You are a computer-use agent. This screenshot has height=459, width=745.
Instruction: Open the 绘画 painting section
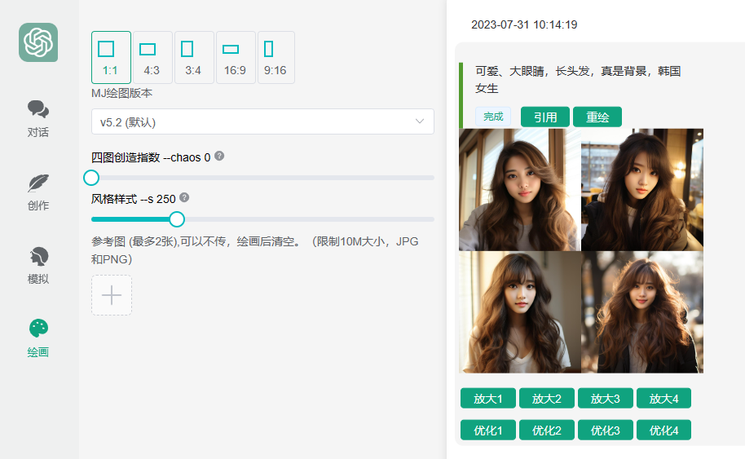(x=38, y=338)
